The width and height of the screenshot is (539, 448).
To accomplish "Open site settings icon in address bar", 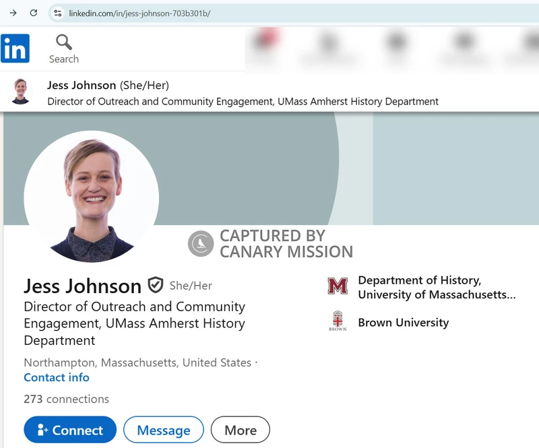I will (x=58, y=13).
